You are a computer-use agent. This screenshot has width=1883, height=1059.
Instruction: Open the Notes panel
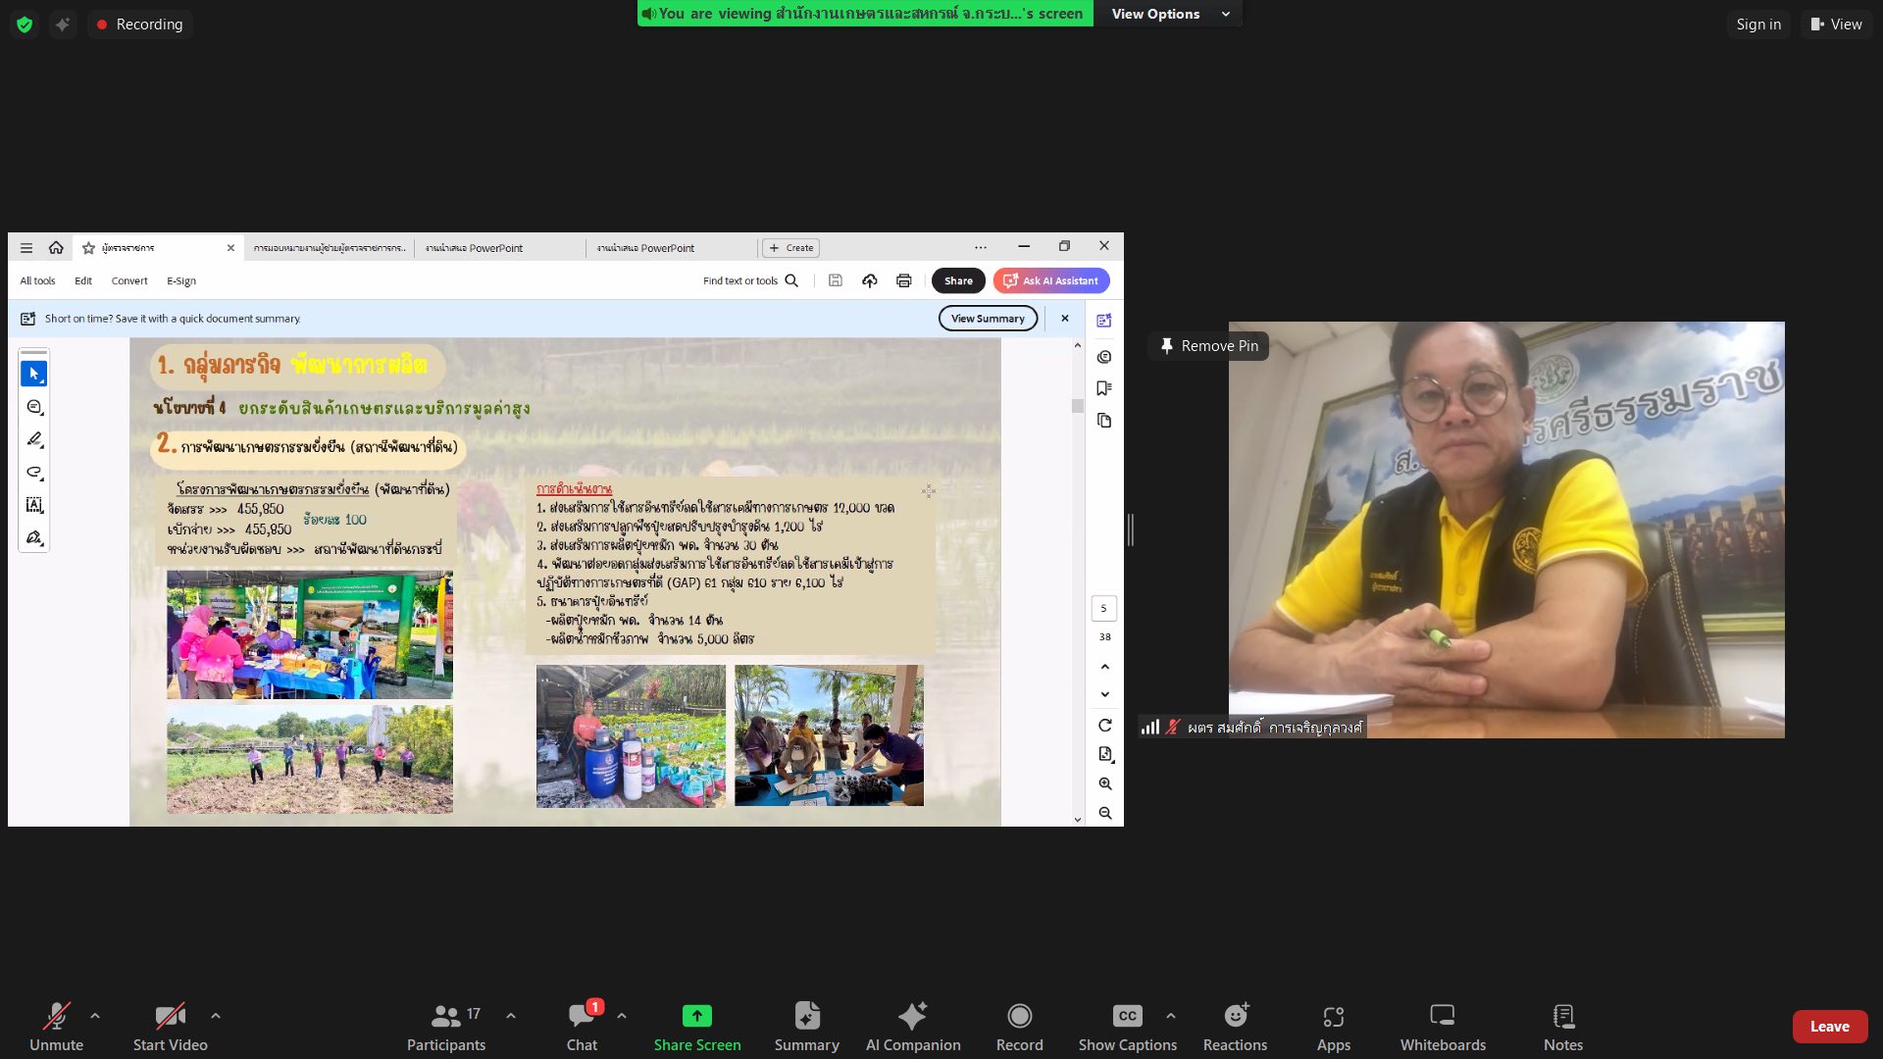(x=1562, y=1026)
